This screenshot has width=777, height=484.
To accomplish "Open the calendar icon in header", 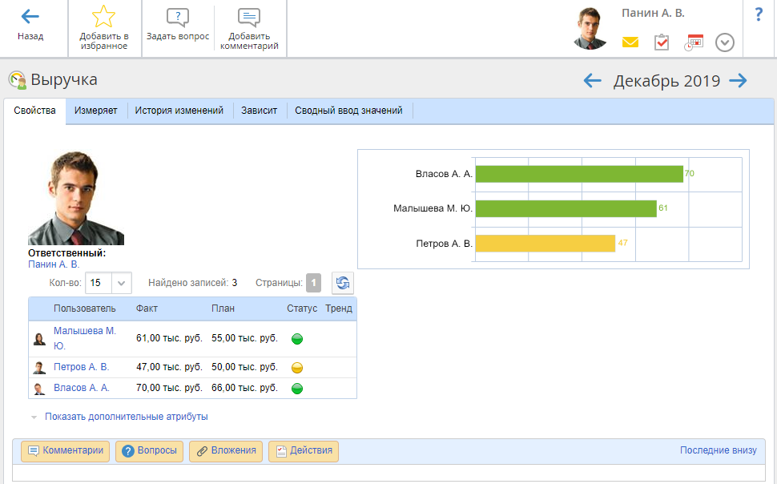I will 694,42.
